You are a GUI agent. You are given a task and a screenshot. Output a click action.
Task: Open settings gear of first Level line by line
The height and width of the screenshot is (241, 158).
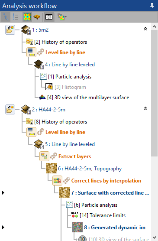click(41, 52)
